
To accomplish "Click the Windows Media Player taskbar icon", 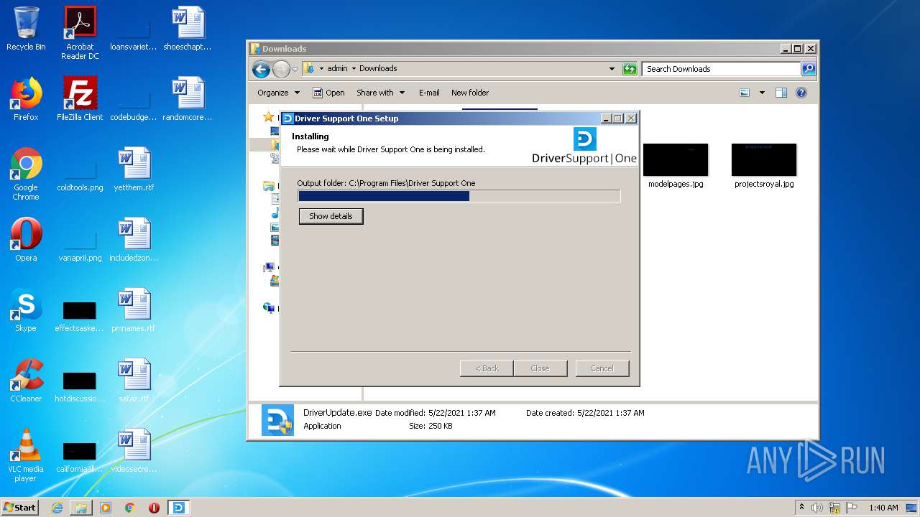I will click(106, 508).
